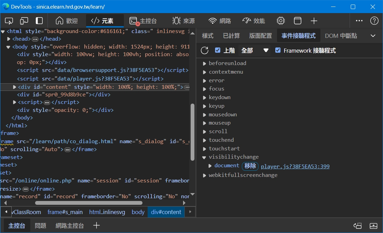Expand the keydown event listener
Screen dimensions: 383x233
(204, 97)
